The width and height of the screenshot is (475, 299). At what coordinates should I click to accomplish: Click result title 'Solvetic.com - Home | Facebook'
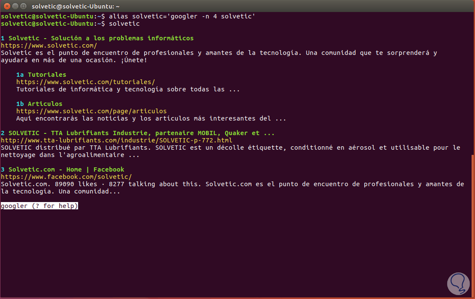[67, 169]
